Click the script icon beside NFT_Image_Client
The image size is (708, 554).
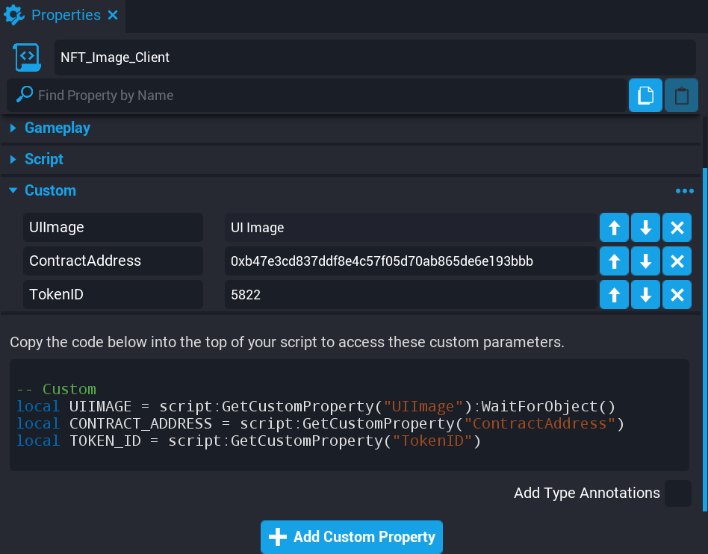pos(25,57)
